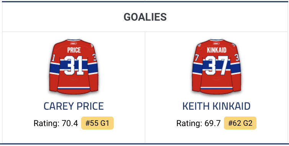Viewport: 289px width, 146px height.
Task: Click the collar tag on Price's jersey
Action: pos(73,44)
